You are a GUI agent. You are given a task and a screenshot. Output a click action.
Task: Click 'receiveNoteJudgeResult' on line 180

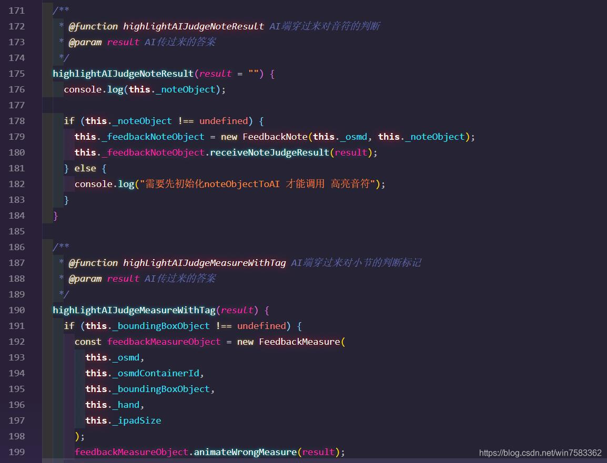(x=269, y=152)
